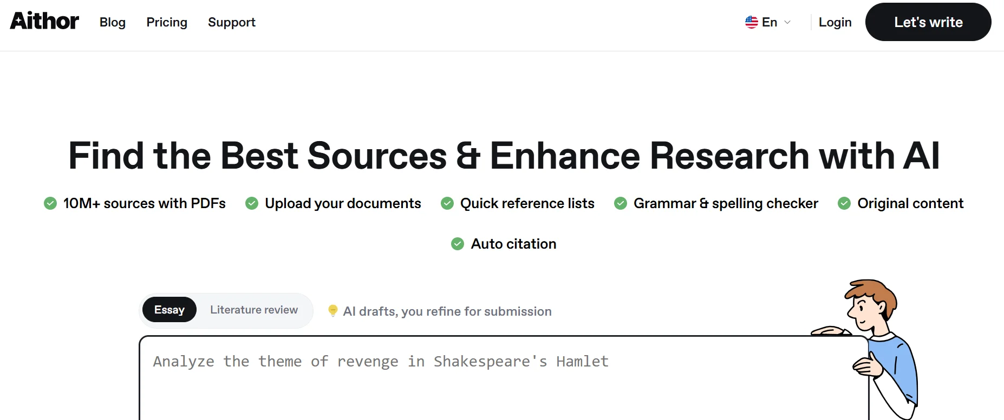Click the Login link

pos(835,22)
